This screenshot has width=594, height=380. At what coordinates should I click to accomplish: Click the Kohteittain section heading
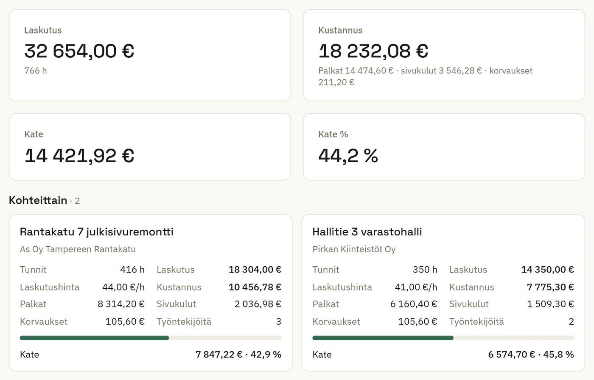click(x=38, y=200)
